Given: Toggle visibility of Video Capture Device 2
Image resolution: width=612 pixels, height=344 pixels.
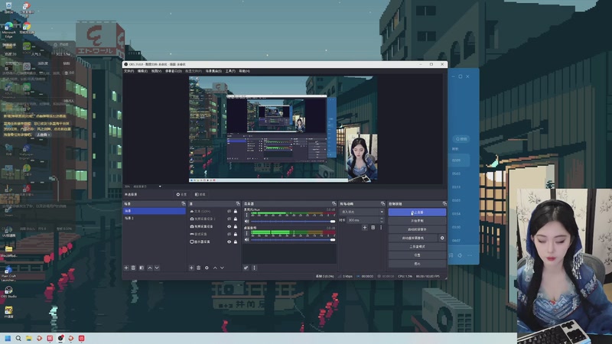Looking at the screenshot, I should tap(229, 219).
